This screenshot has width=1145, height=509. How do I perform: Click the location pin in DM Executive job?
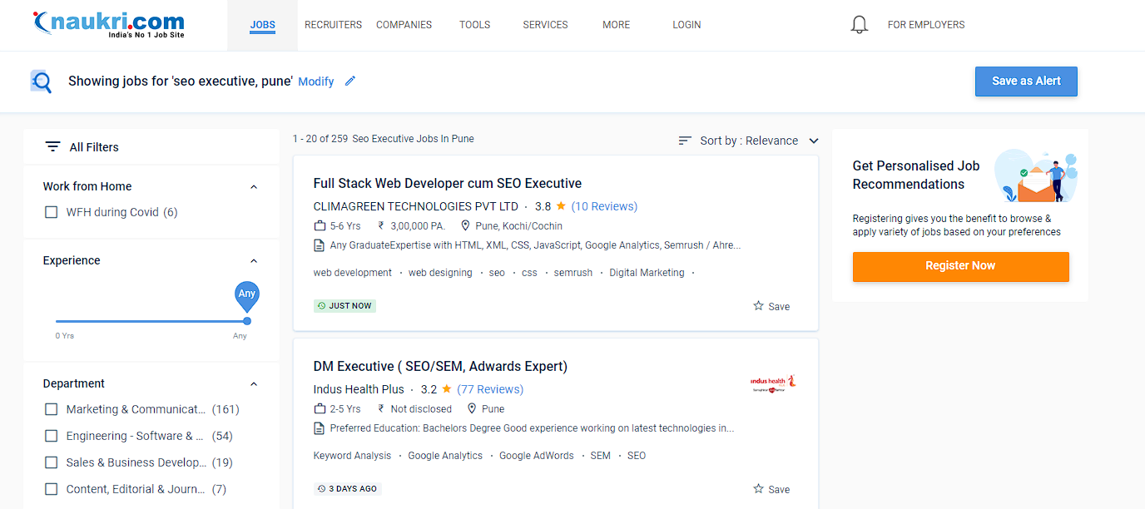[472, 408]
